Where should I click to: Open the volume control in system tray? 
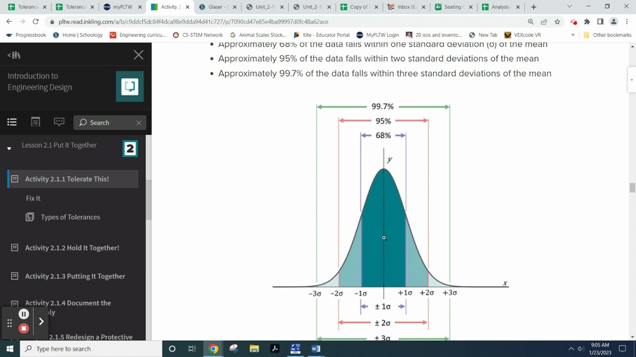(580, 349)
